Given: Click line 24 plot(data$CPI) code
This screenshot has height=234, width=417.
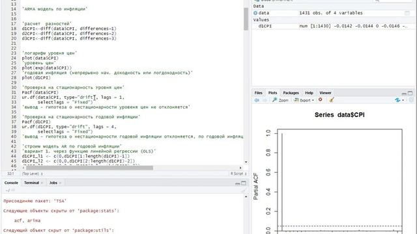Looking at the screenshot, I should click(x=40, y=58).
